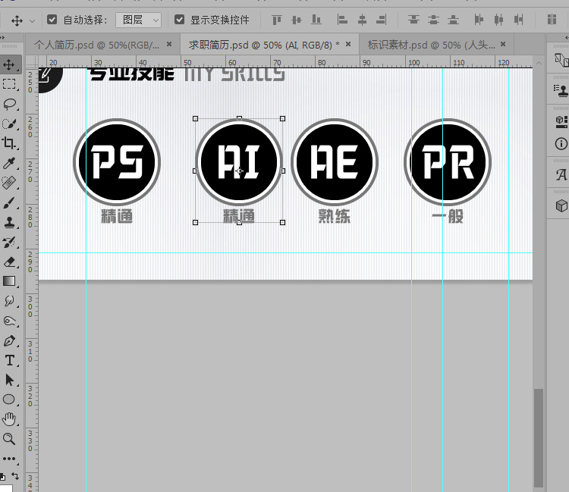Click Align Bottom Edges button

[316, 20]
